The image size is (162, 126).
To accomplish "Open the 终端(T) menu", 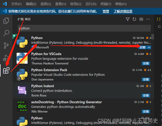I will click(106, 4).
